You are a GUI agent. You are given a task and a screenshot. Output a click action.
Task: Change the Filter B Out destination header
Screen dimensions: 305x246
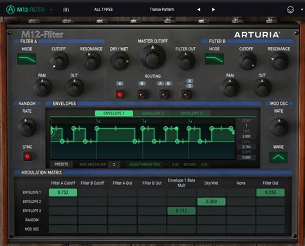coord(152,183)
